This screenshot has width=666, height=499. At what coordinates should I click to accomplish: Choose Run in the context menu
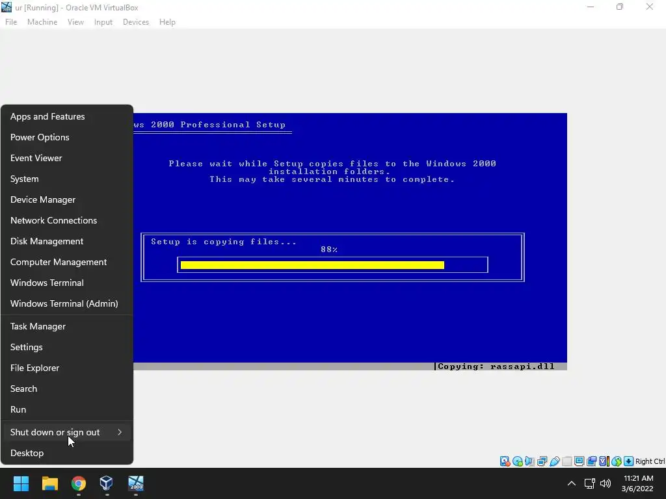click(67, 409)
